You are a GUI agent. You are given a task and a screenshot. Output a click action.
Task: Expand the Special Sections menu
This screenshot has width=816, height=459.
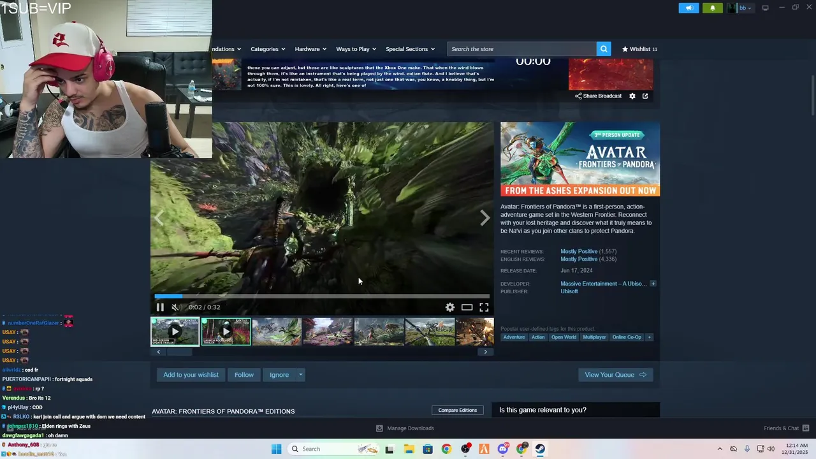coord(410,49)
